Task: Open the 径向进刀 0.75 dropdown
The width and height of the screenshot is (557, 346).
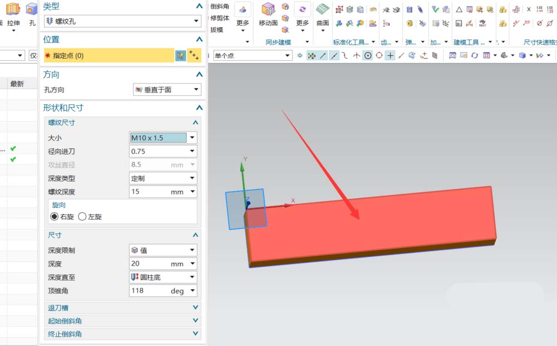Action: point(163,151)
